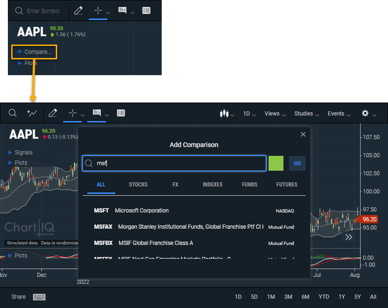Open the Views menu
The image size is (388, 308).
[x=275, y=114]
